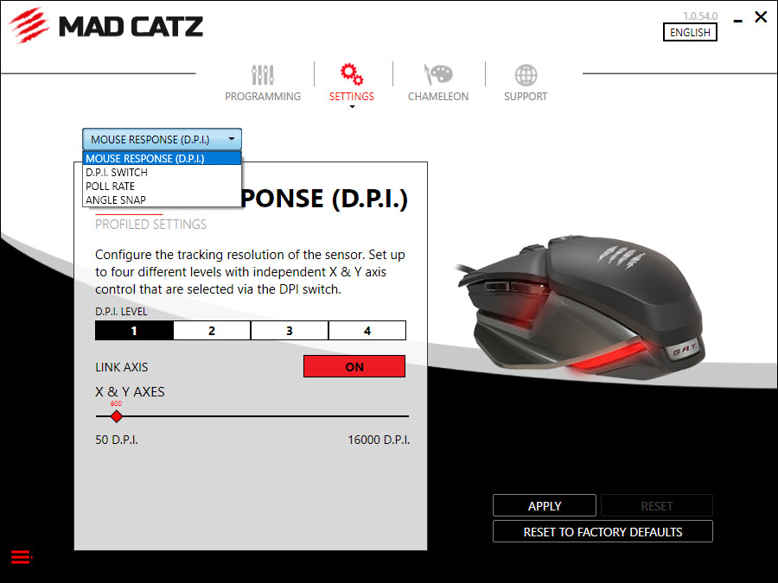Switch to the PROGRAMMING tab label
Image resolution: width=778 pixels, height=583 pixels.
pyautogui.click(x=263, y=96)
